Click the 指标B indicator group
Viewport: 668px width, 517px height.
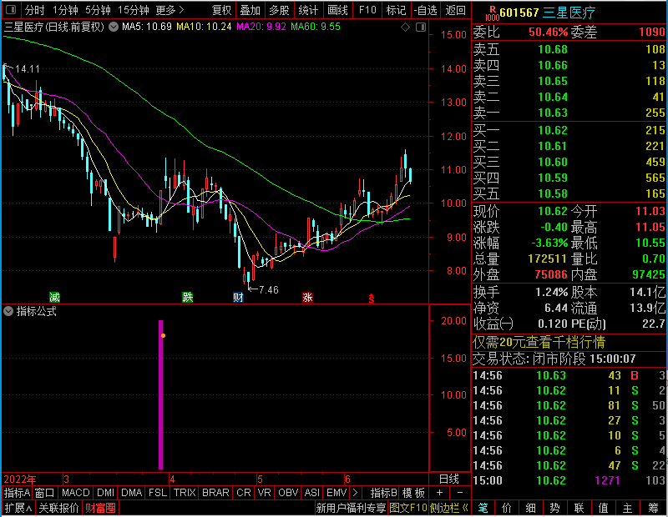(384, 493)
